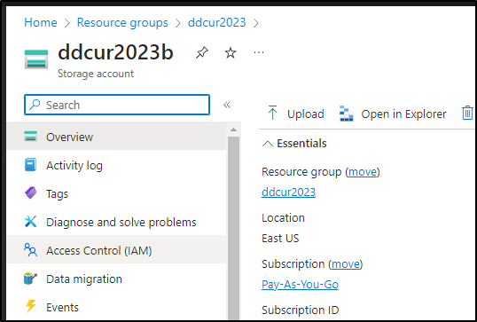477x322 pixels.
Task: Pin ddcur2023b to dashboard
Action: (x=202, y=52)
